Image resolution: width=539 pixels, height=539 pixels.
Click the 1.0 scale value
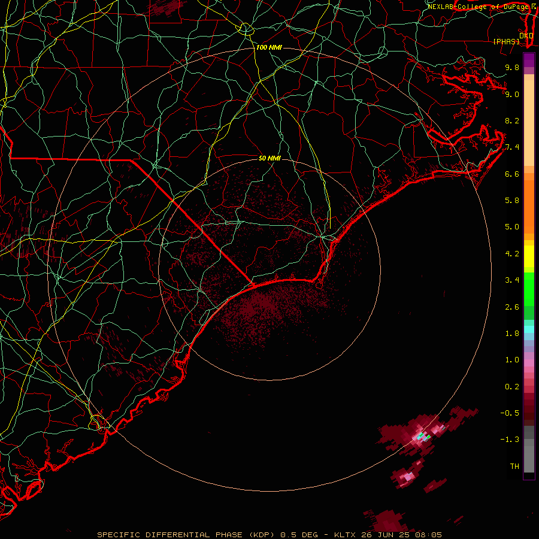pos(512,360)
